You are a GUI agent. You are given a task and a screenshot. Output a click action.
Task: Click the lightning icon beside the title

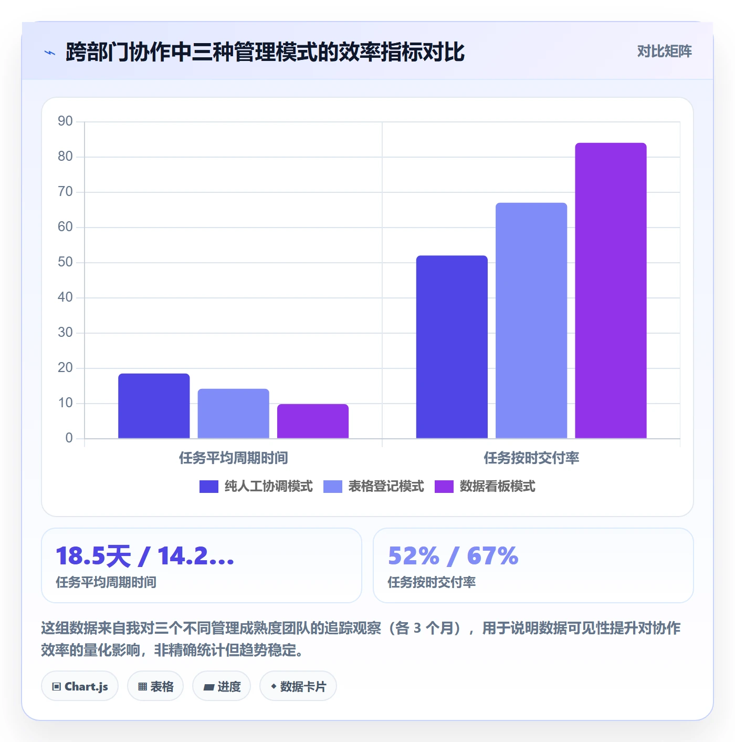50,53
